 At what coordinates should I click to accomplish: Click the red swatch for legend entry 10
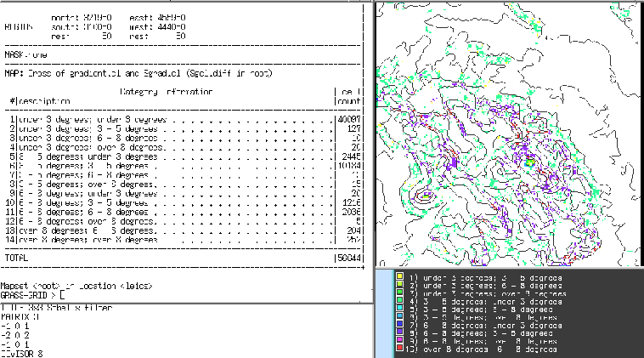point(399,348)
